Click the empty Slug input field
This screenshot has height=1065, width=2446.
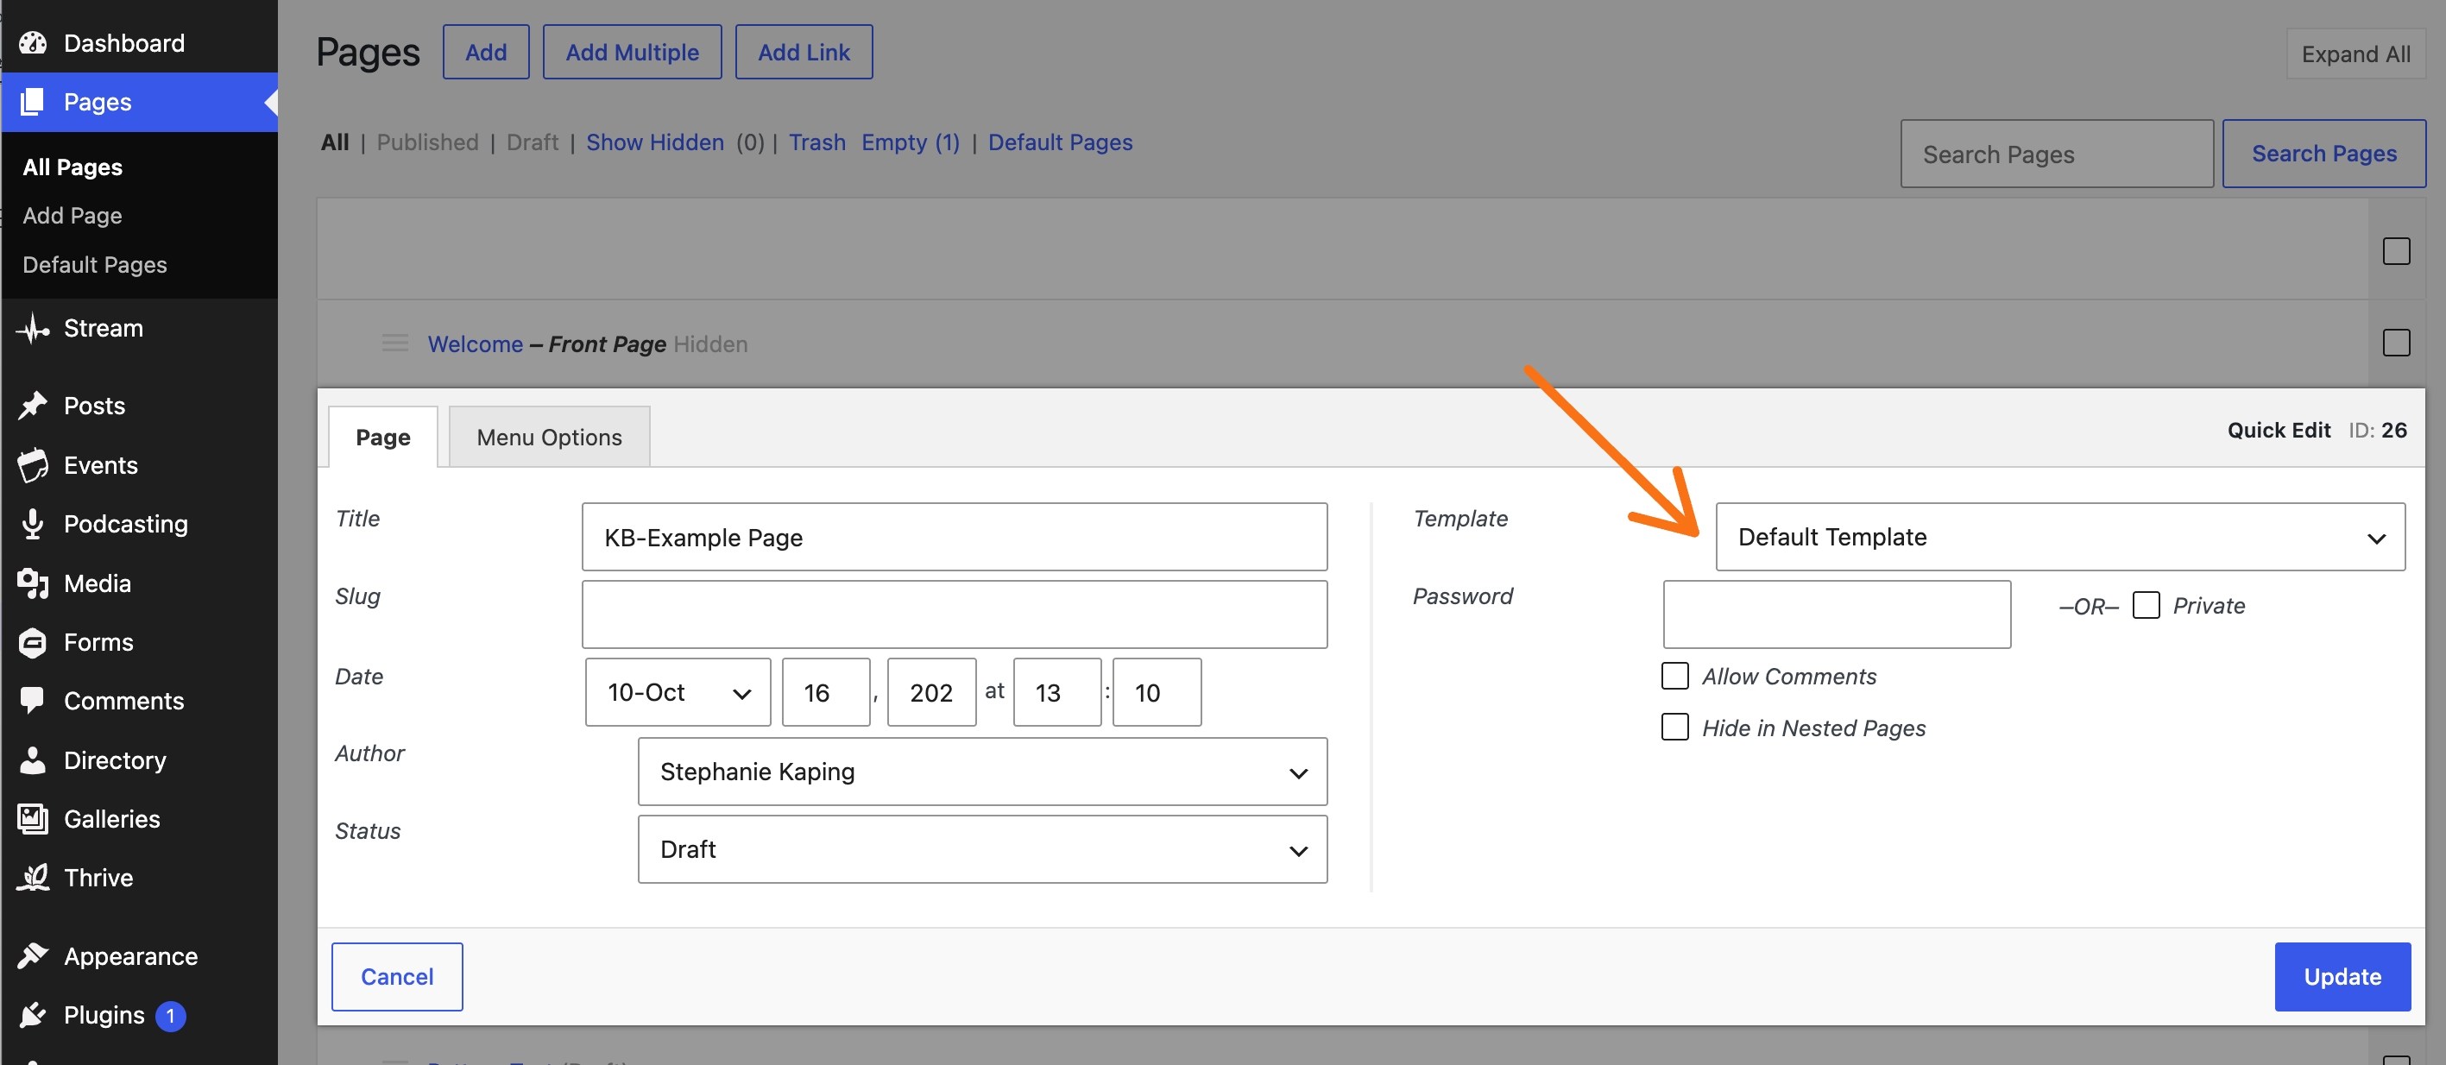coord(955,615)
